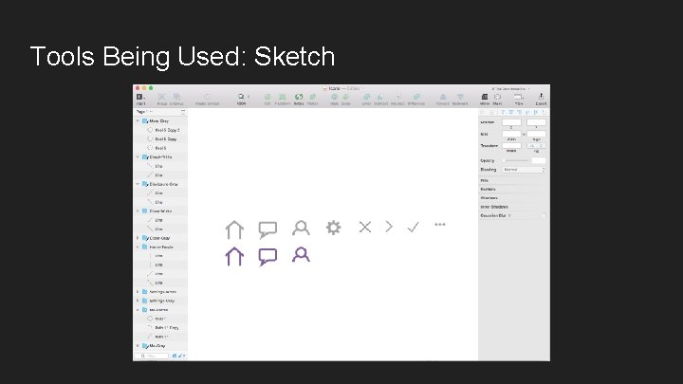Click the Share toolbar icon

click(497, 97)
